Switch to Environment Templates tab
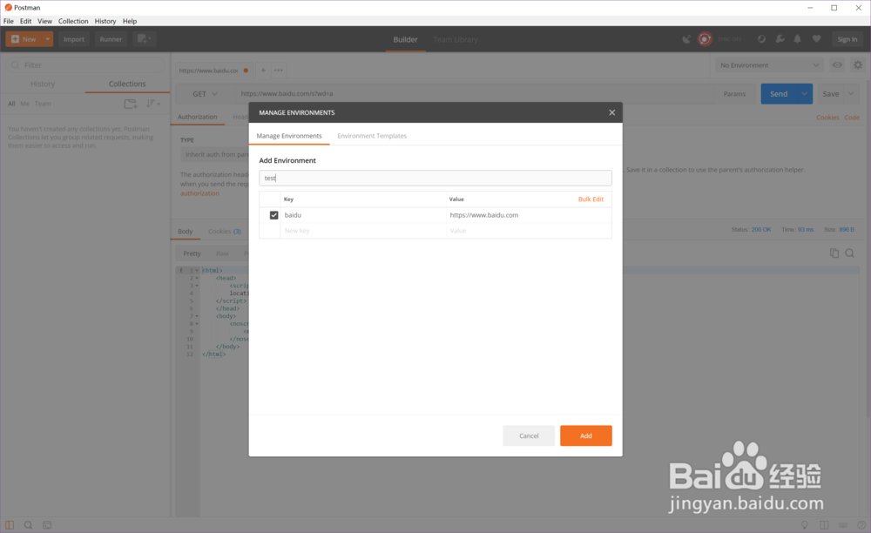Viewport: 871px width, 533px height. point(372,136)
